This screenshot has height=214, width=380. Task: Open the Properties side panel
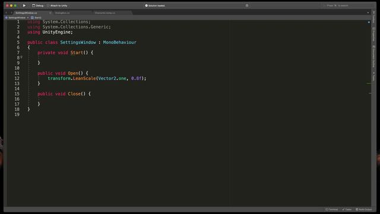[x=373, y=34]
